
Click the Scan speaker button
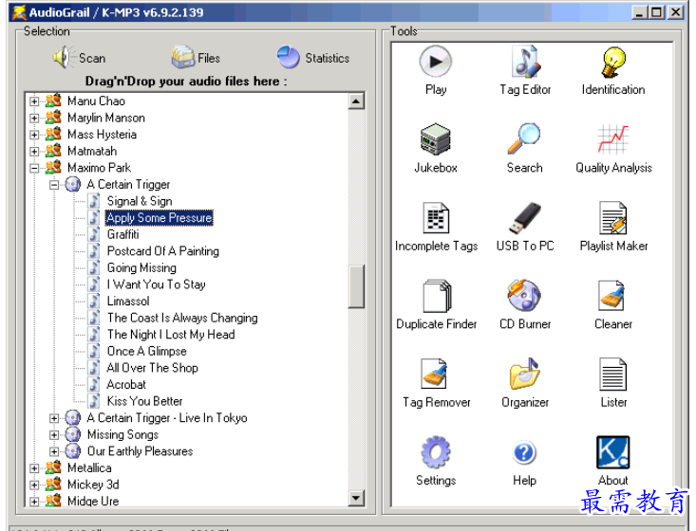tap(79, 58)
